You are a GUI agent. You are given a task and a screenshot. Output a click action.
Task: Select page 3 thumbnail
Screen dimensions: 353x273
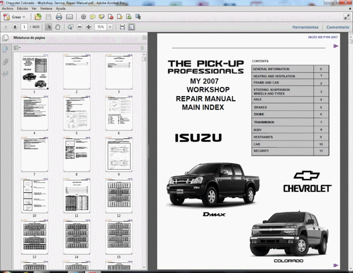click(x=119, y=72)
